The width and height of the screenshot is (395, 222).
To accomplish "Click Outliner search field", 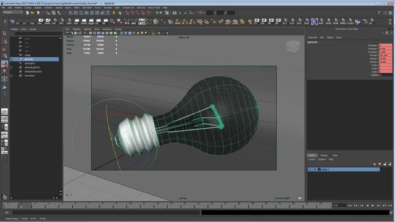I will coord(38,33).
